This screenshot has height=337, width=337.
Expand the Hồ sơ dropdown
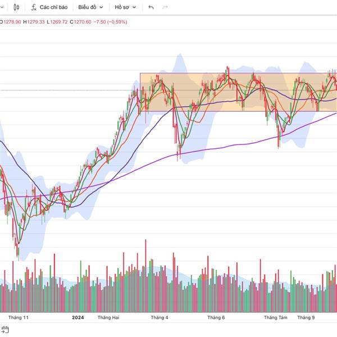[126, 7]
